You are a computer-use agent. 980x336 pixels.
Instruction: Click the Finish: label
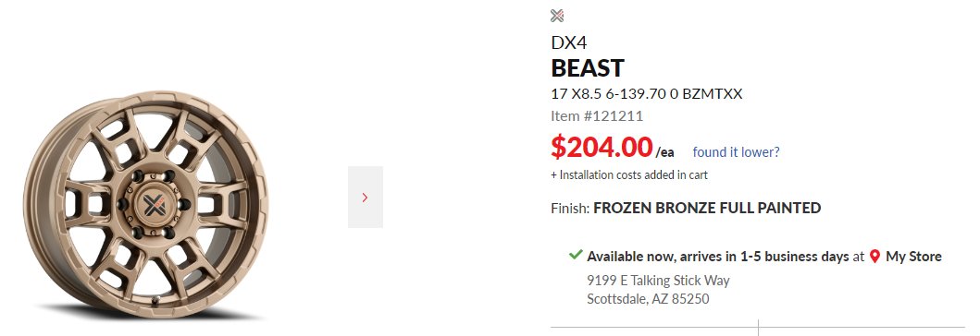coord(570,209)
